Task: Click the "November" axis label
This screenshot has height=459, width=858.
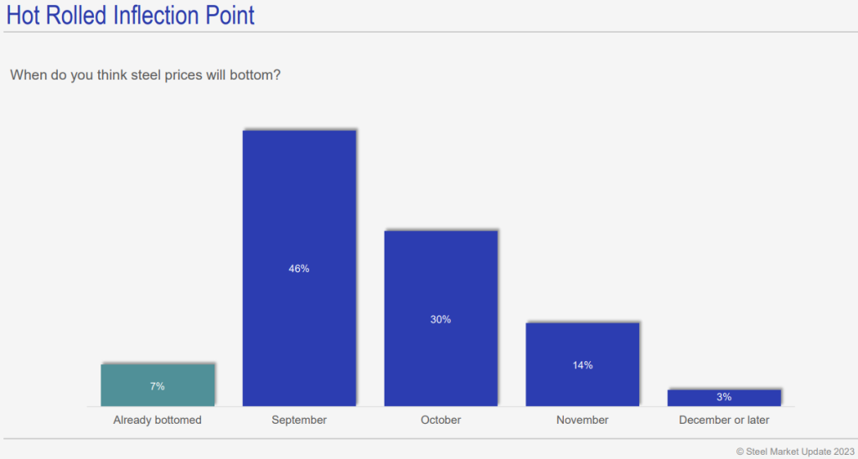Action: (582, 420)
